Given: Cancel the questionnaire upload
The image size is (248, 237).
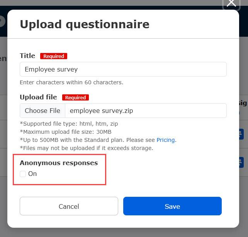Looking at the screenshot, I should pos(69,206).
